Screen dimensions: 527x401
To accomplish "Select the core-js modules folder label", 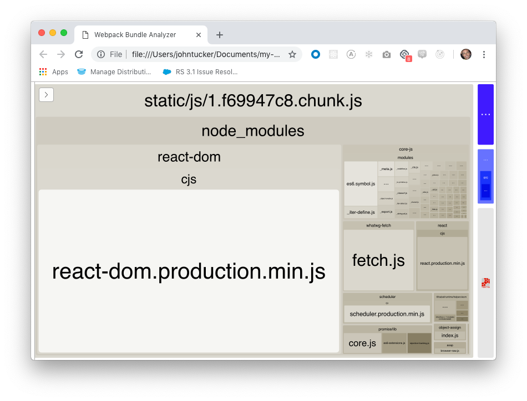I will 406,157.
